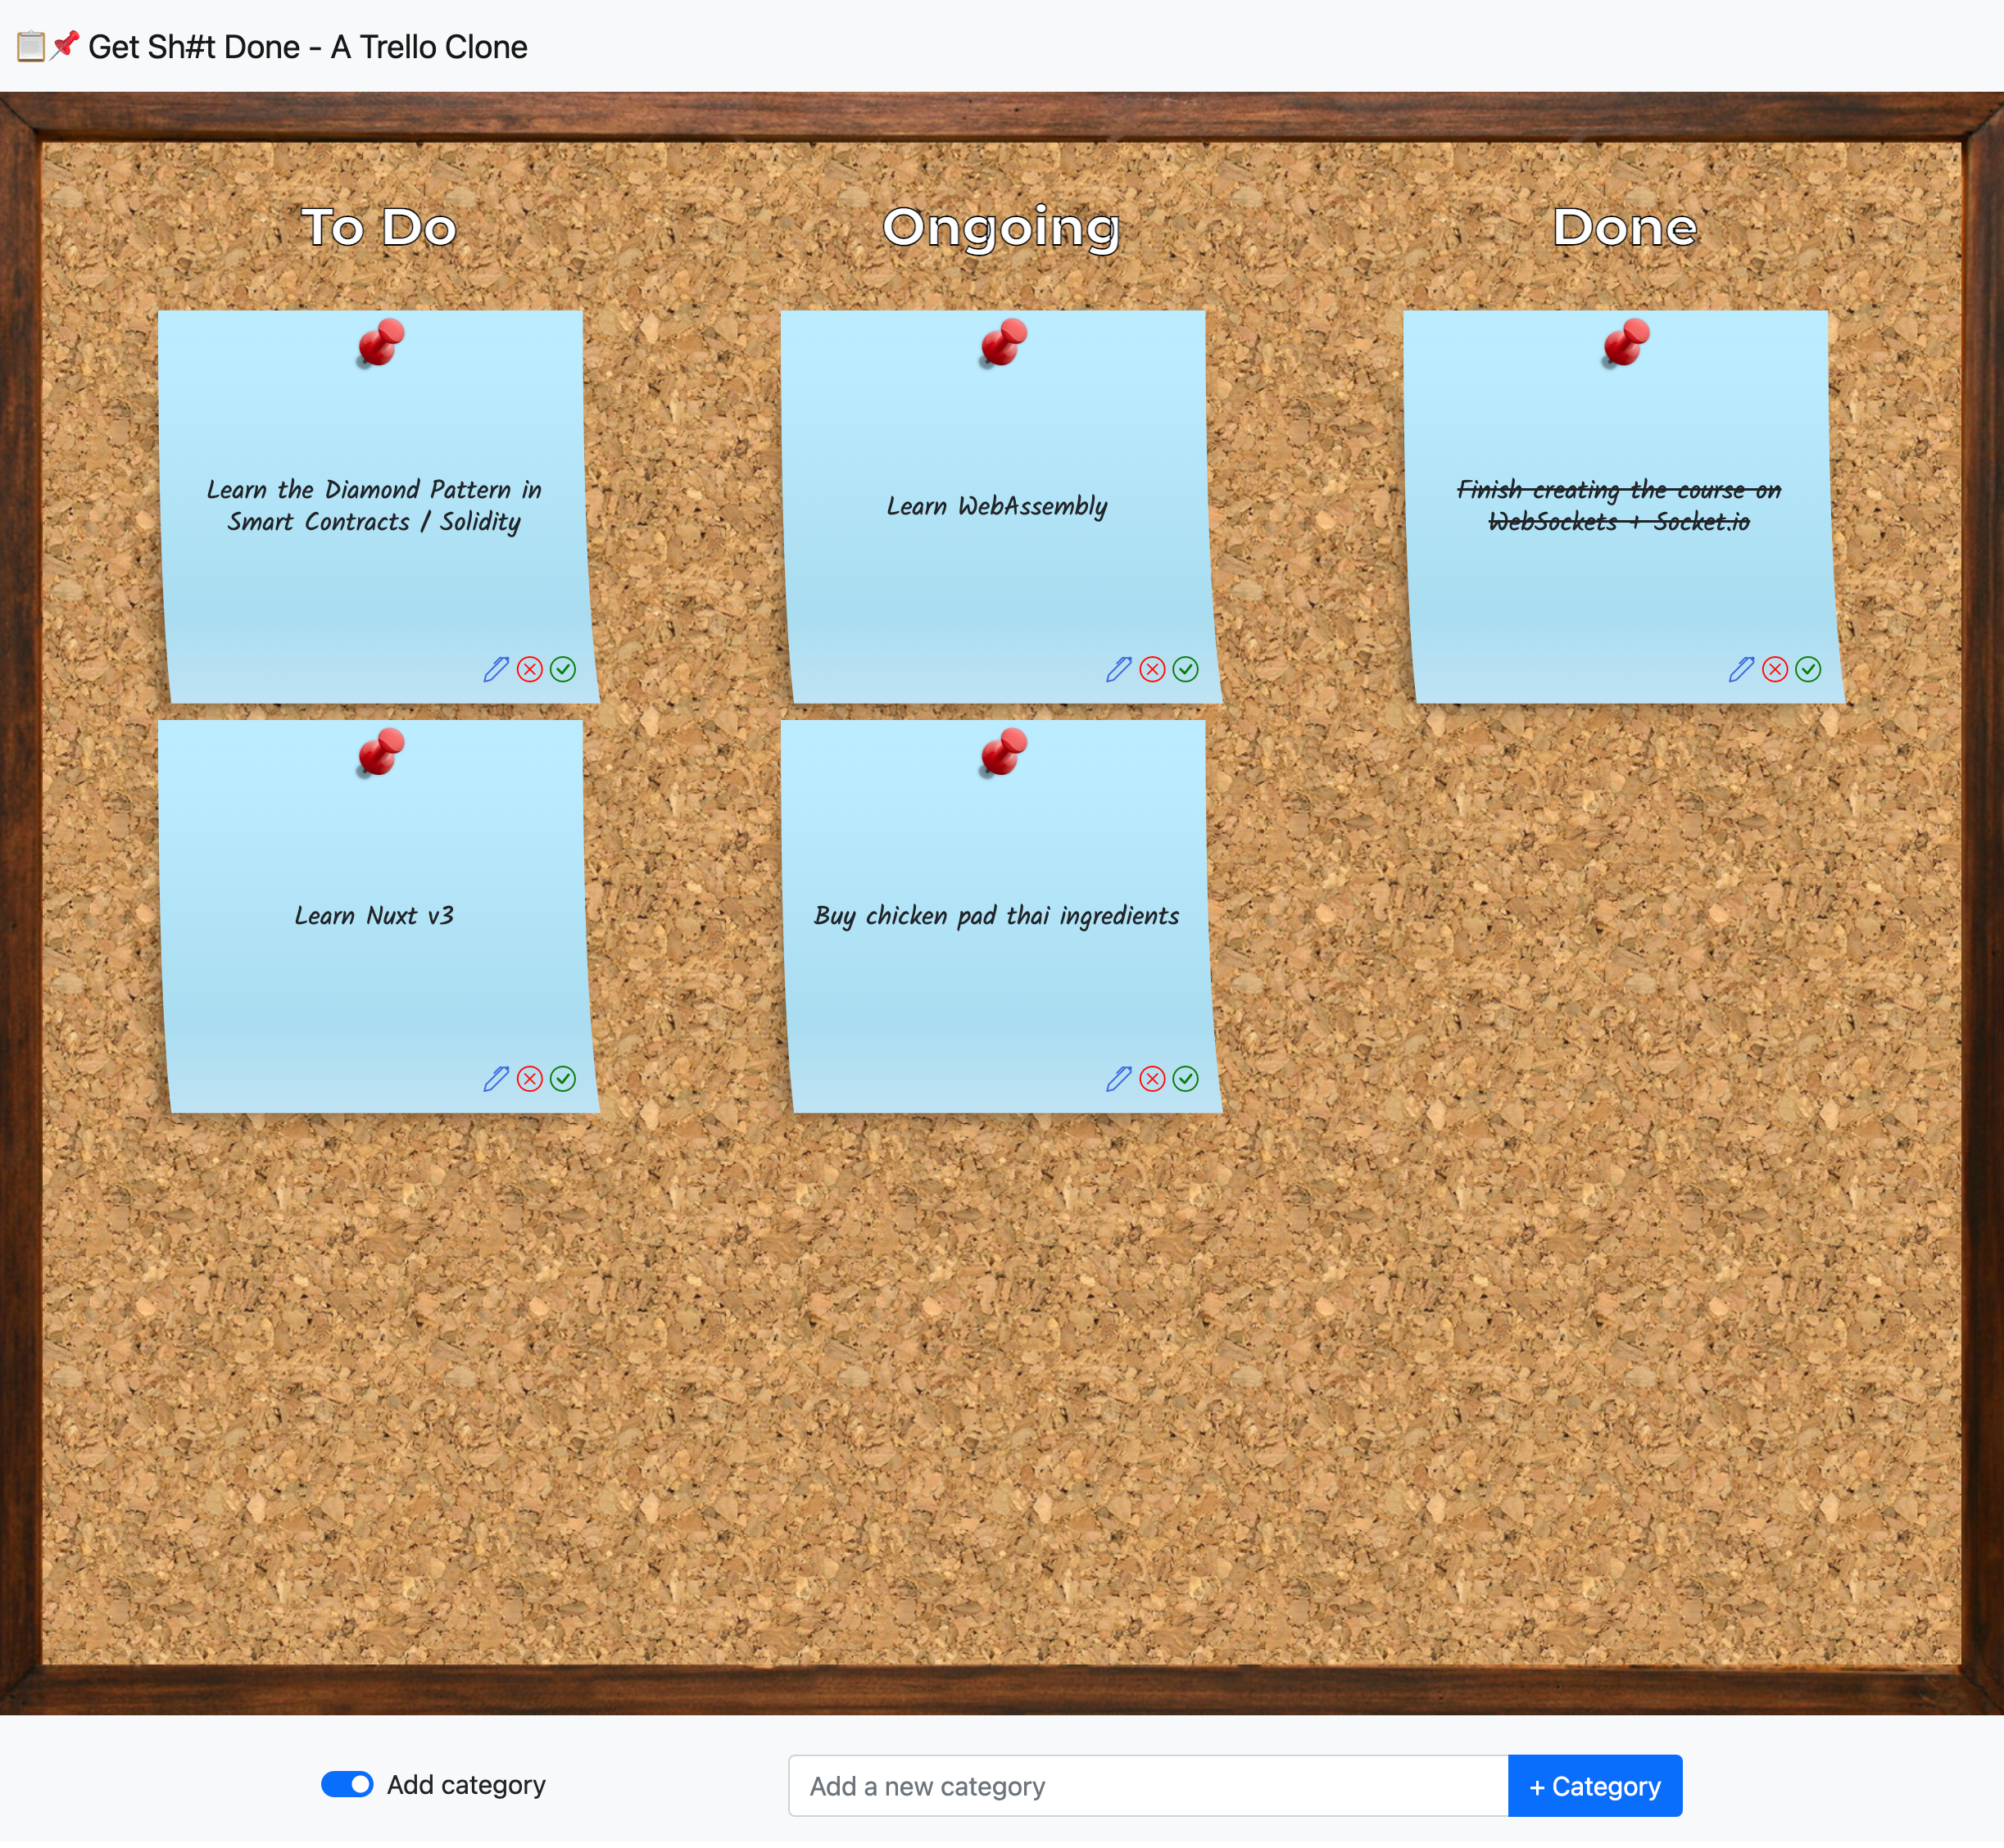Focus the Add a new category field

1147,1786
